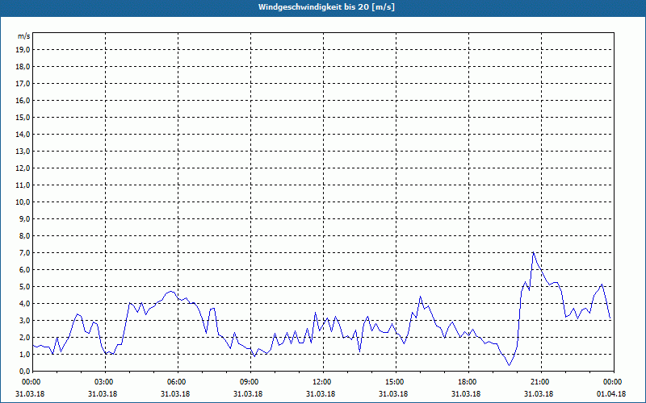Click the 4,0 y-axis value
This screenshot has width=646, height=403.
(24, 304)
